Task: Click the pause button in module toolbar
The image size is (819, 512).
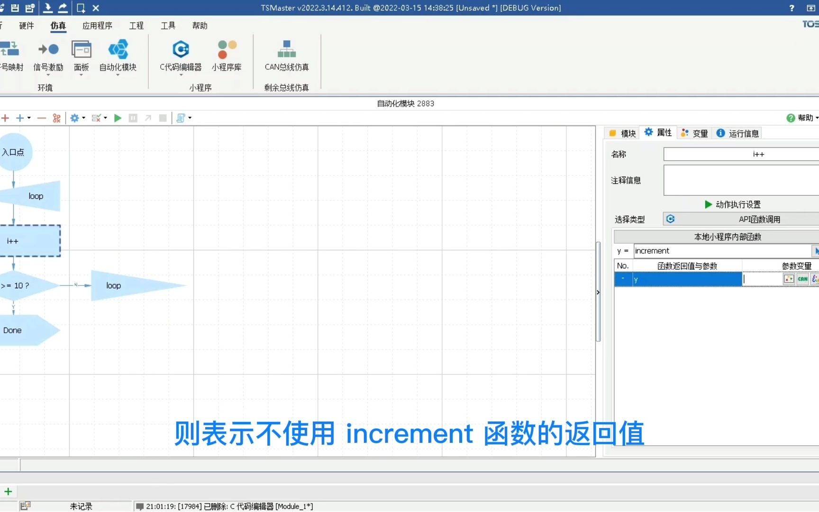Action: pyautogui.click(x=133, y=118)
